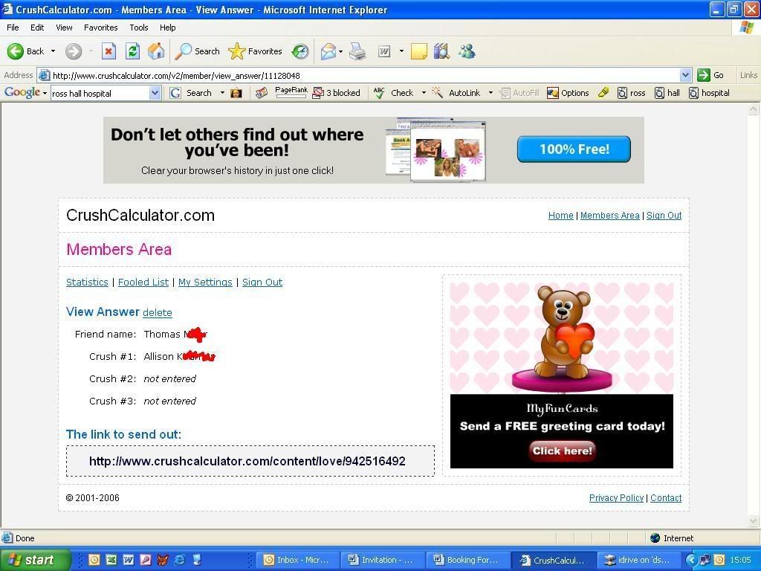761x571 pixels.
Task: Stop page loading with red X icon
Action: tap(109, 51)
